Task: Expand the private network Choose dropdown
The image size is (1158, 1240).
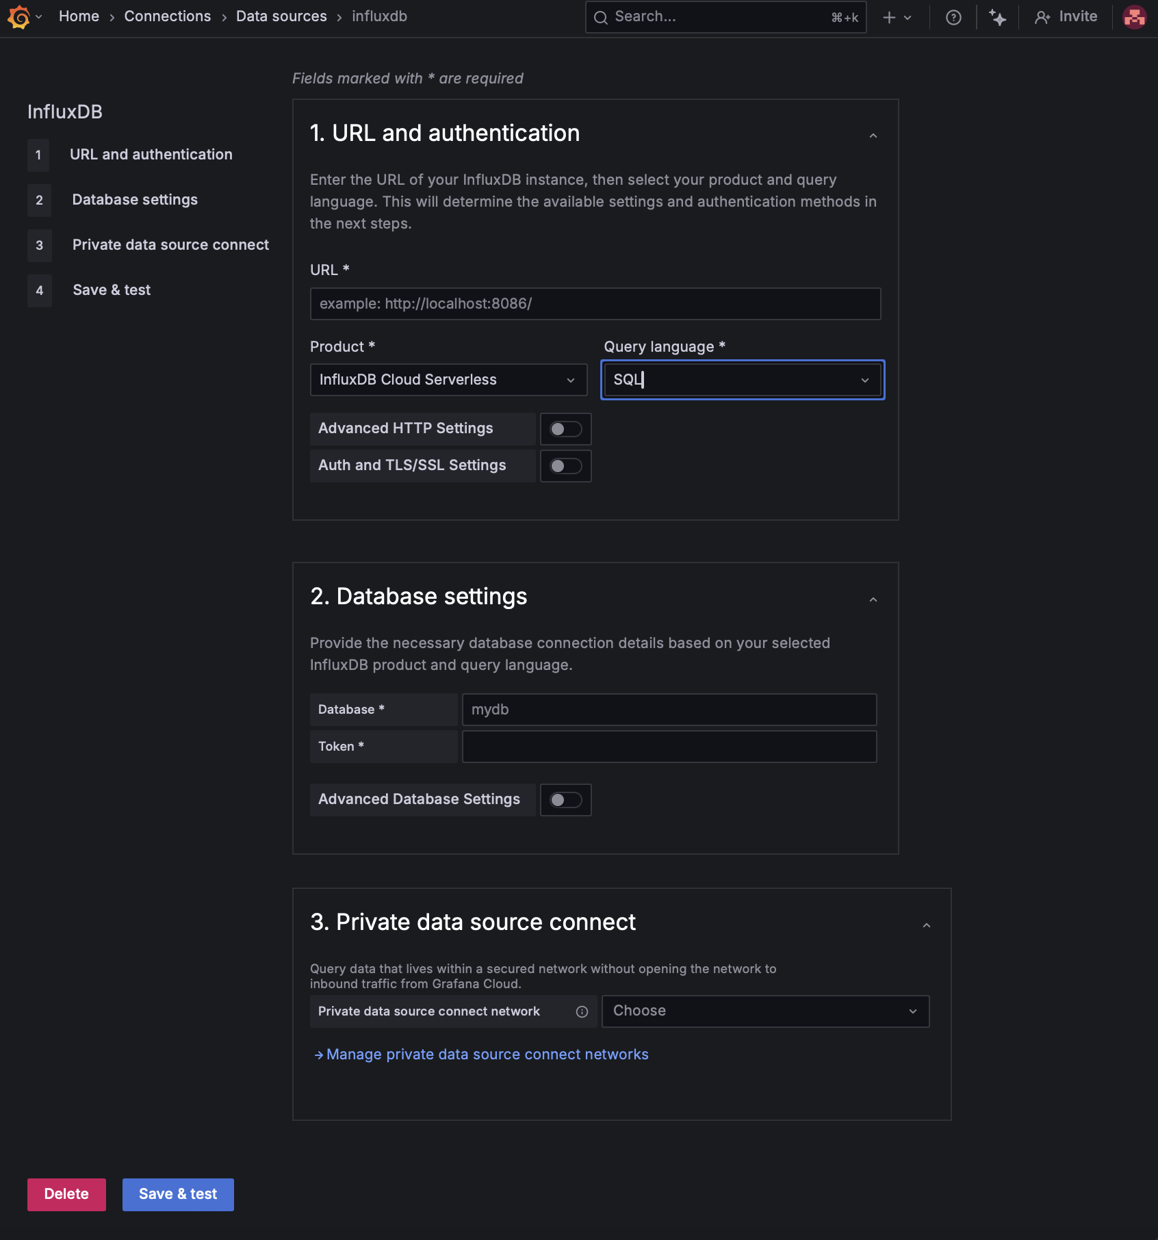Action: (765, 1011)
